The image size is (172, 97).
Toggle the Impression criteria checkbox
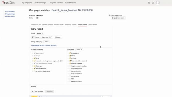pyautogui.click(x=35, y=61)
